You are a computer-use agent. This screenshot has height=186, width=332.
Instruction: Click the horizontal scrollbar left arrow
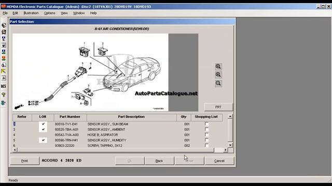(x=15, y=150)
